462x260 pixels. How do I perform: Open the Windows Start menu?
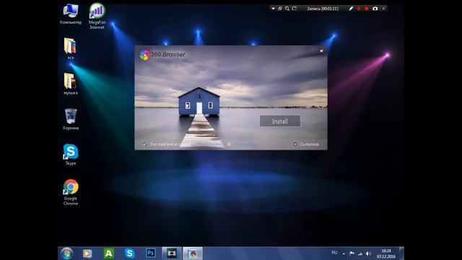(x=66, y=253)
